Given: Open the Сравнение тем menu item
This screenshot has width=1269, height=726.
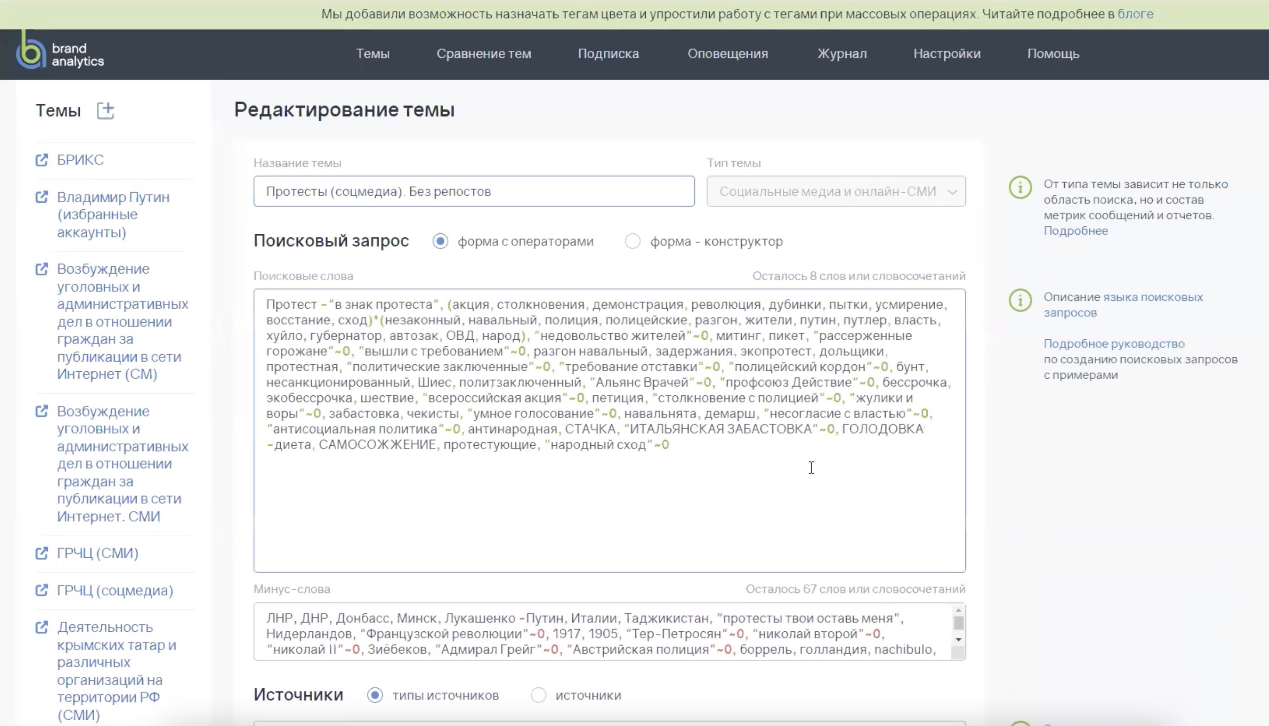Looking at the screenshot, I should 483,54.
